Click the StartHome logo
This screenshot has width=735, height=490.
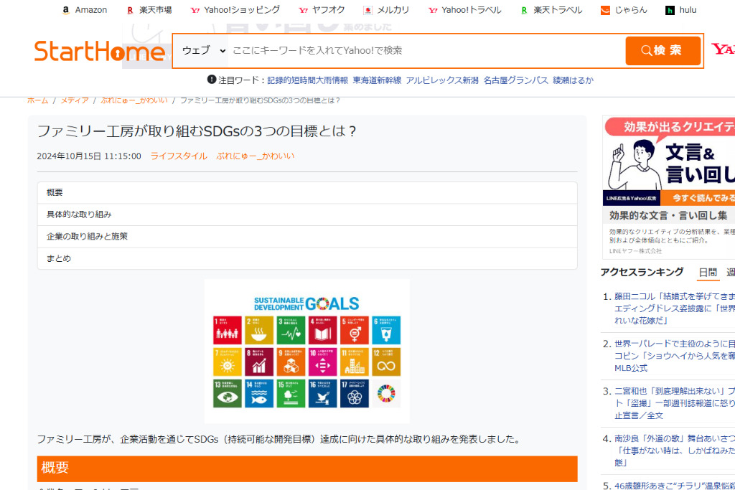99,51
